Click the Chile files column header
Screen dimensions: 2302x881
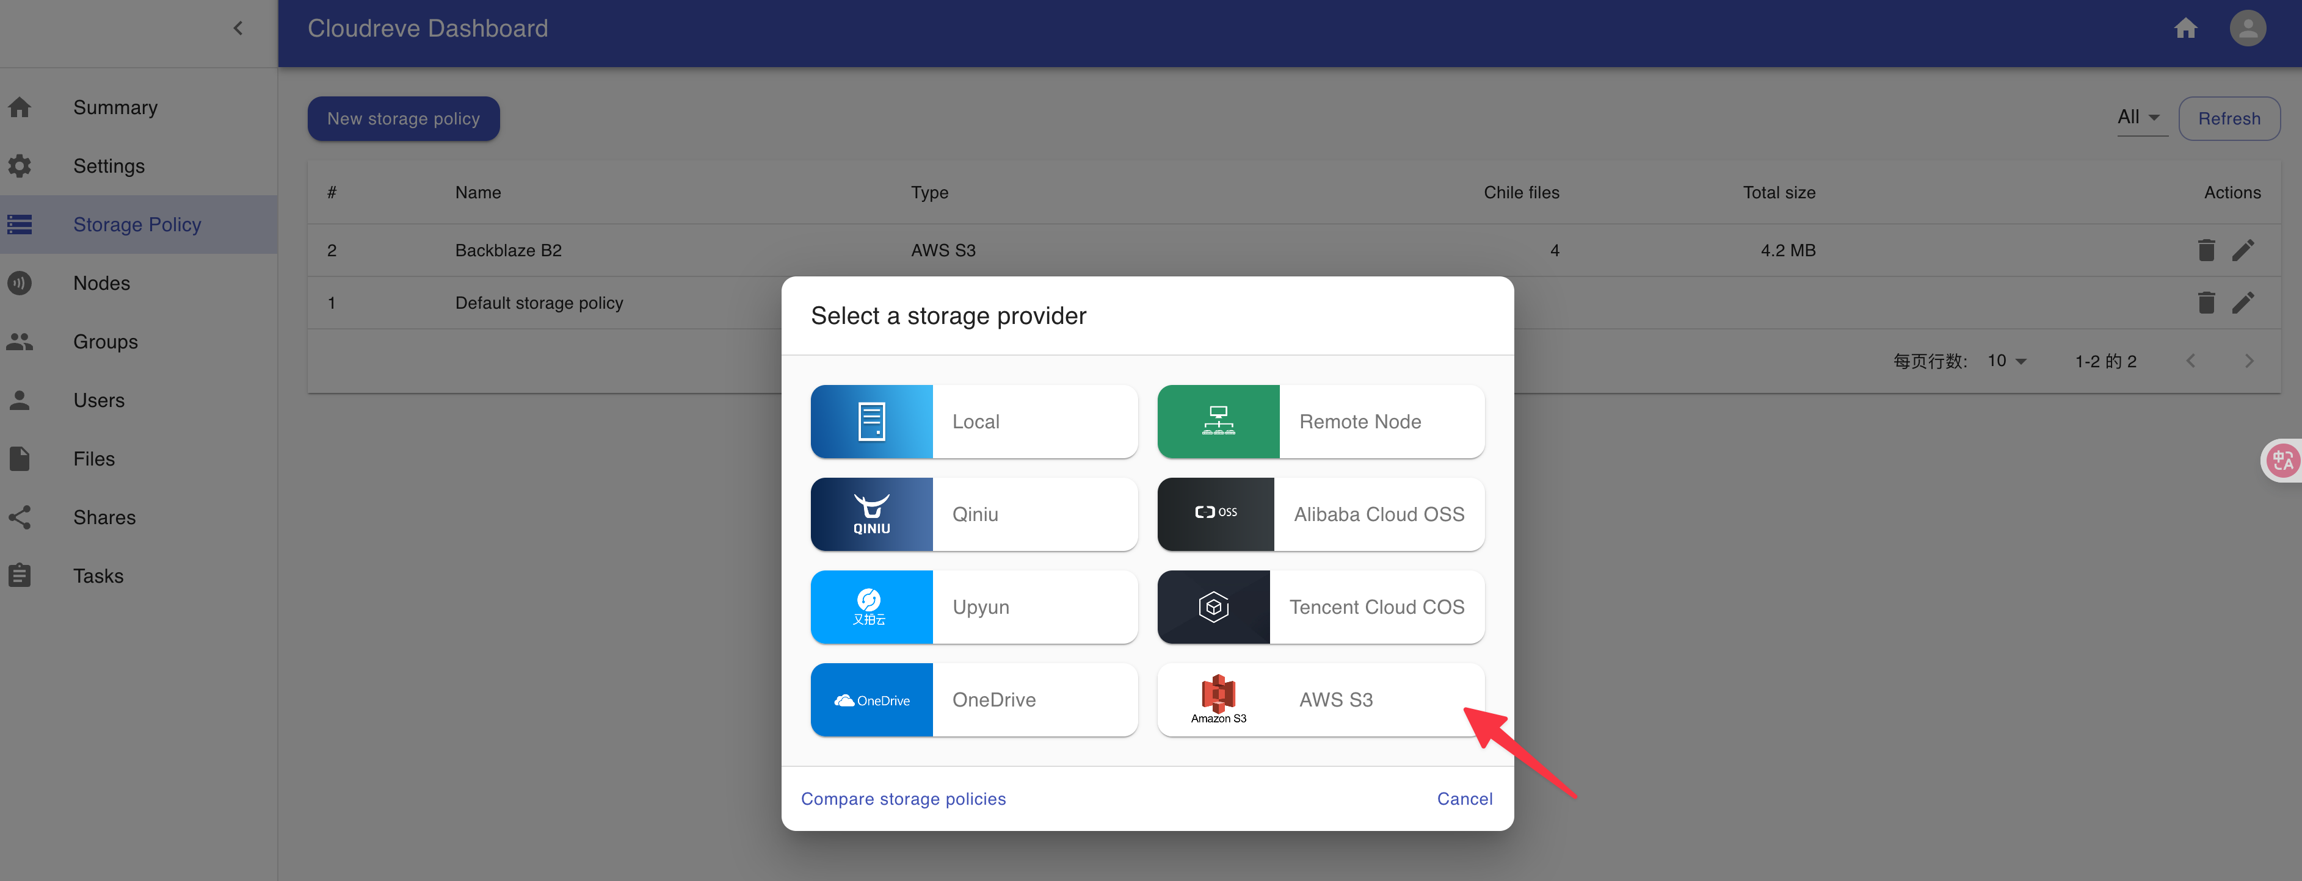click(1521, 192)
